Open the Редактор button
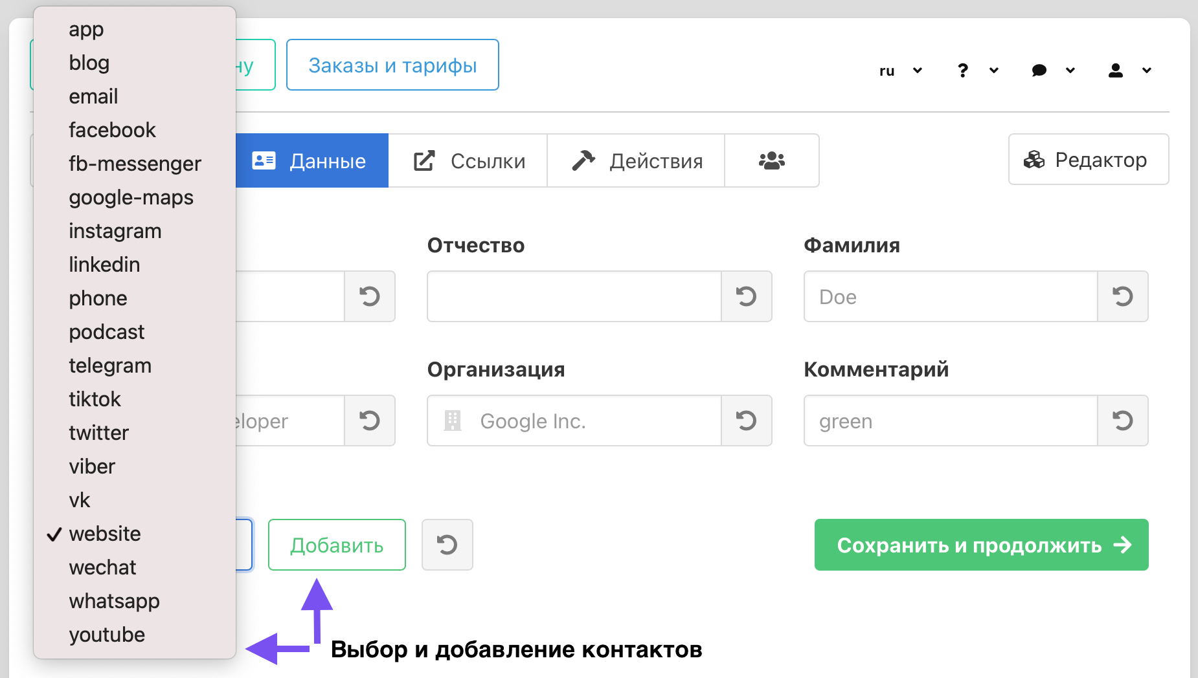The height and width of the screenshot is (678, 1198). (x=1088, y=159)
